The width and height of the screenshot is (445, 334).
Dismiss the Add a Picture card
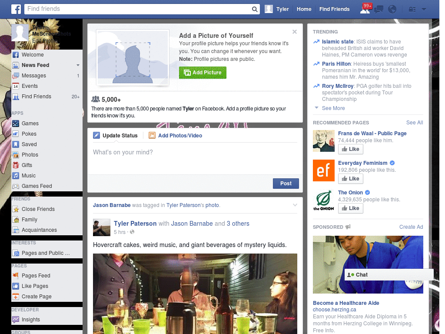point(295,32)
